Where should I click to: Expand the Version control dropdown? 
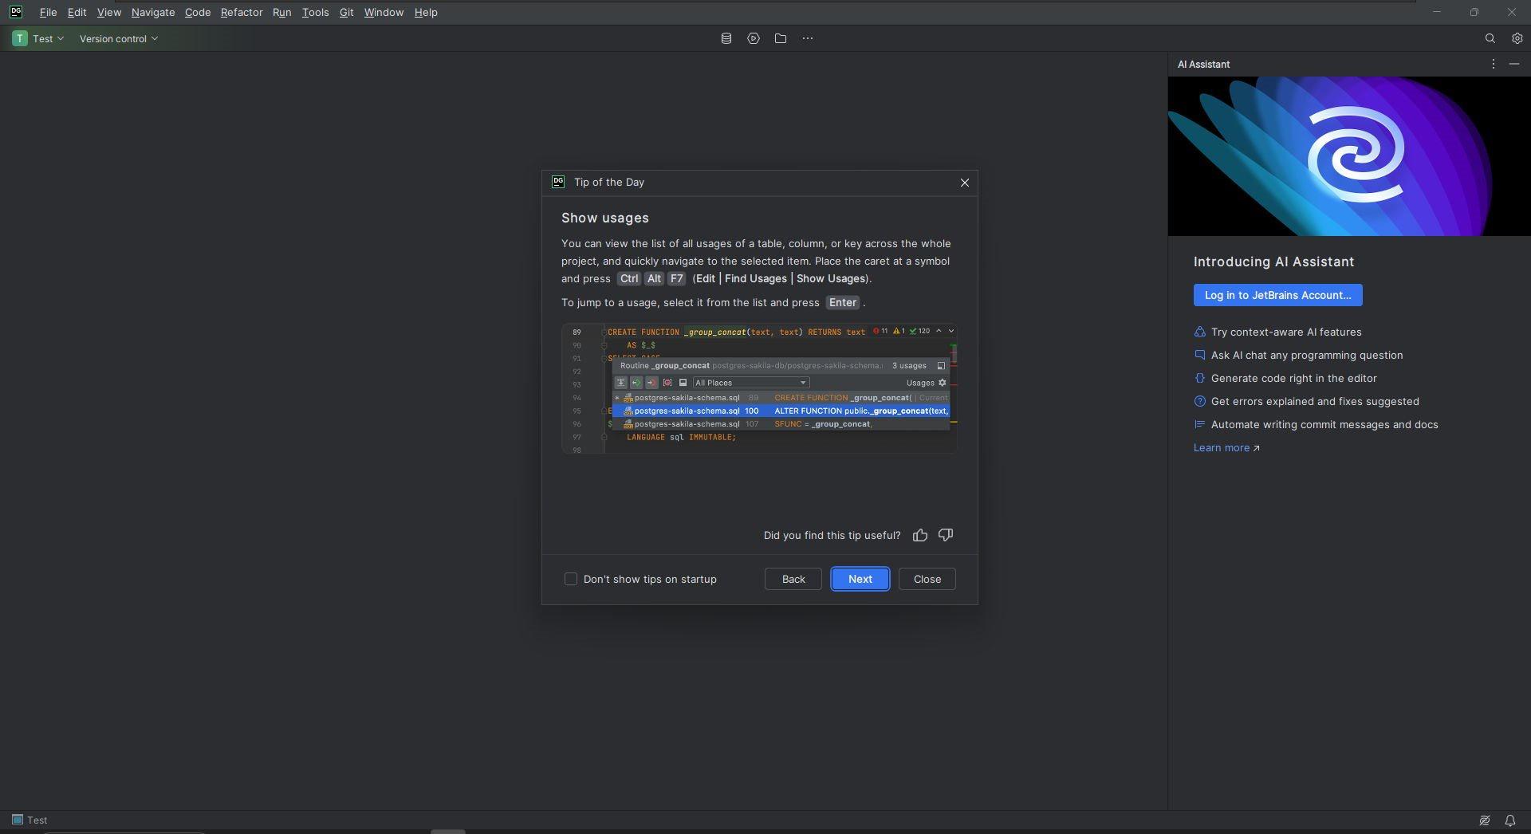(x=118, y=38)
